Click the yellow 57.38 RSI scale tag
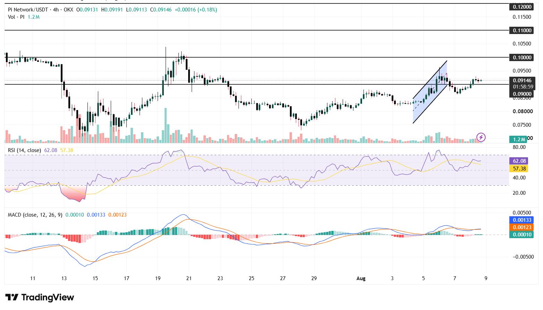543x310 pixels. tap(519, 168)
